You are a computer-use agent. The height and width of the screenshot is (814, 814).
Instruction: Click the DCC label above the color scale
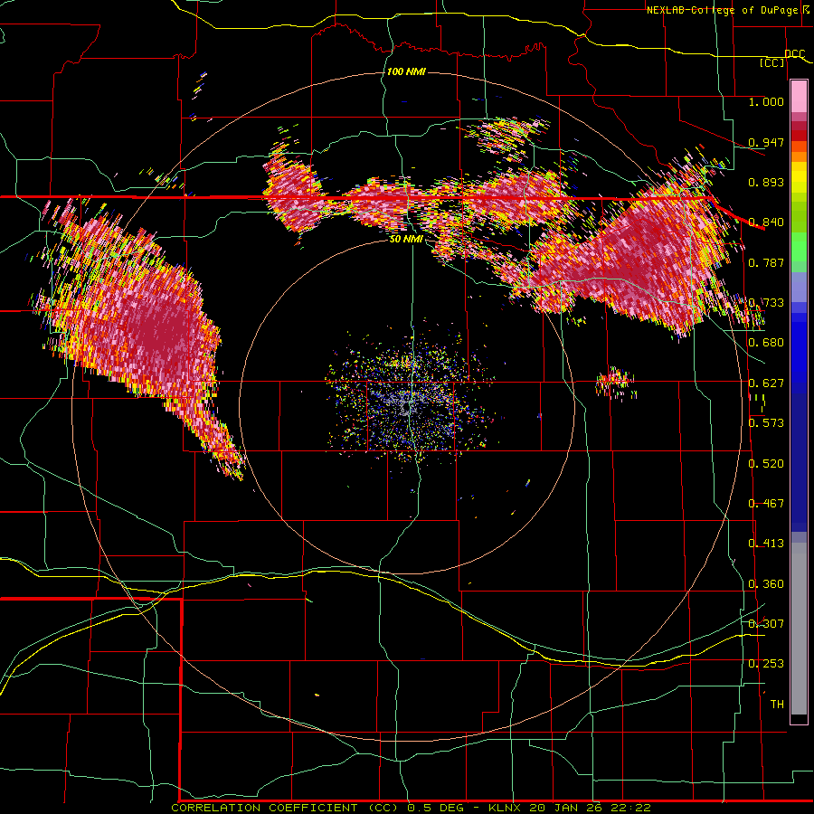pyautogui.click(x=794, y=54)
